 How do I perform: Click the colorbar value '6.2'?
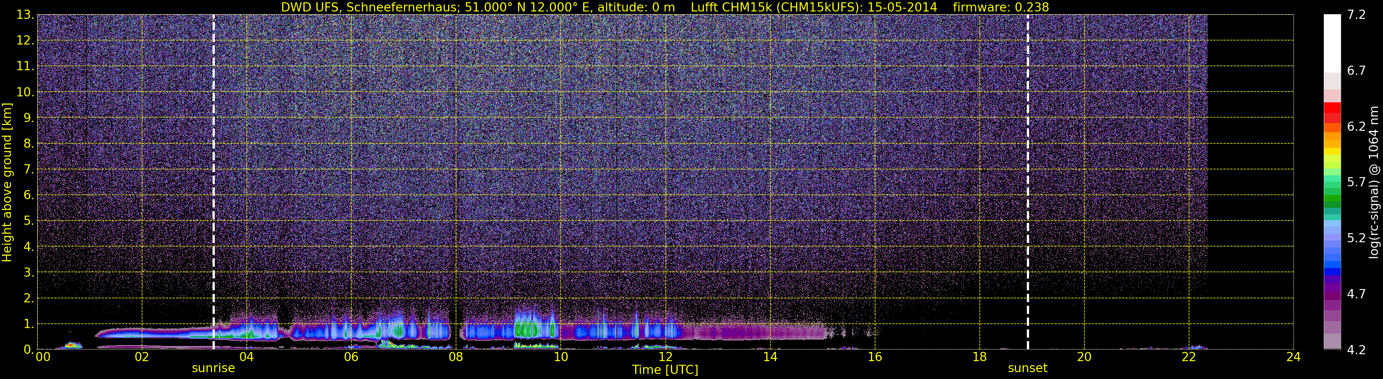pos(1356,126)
